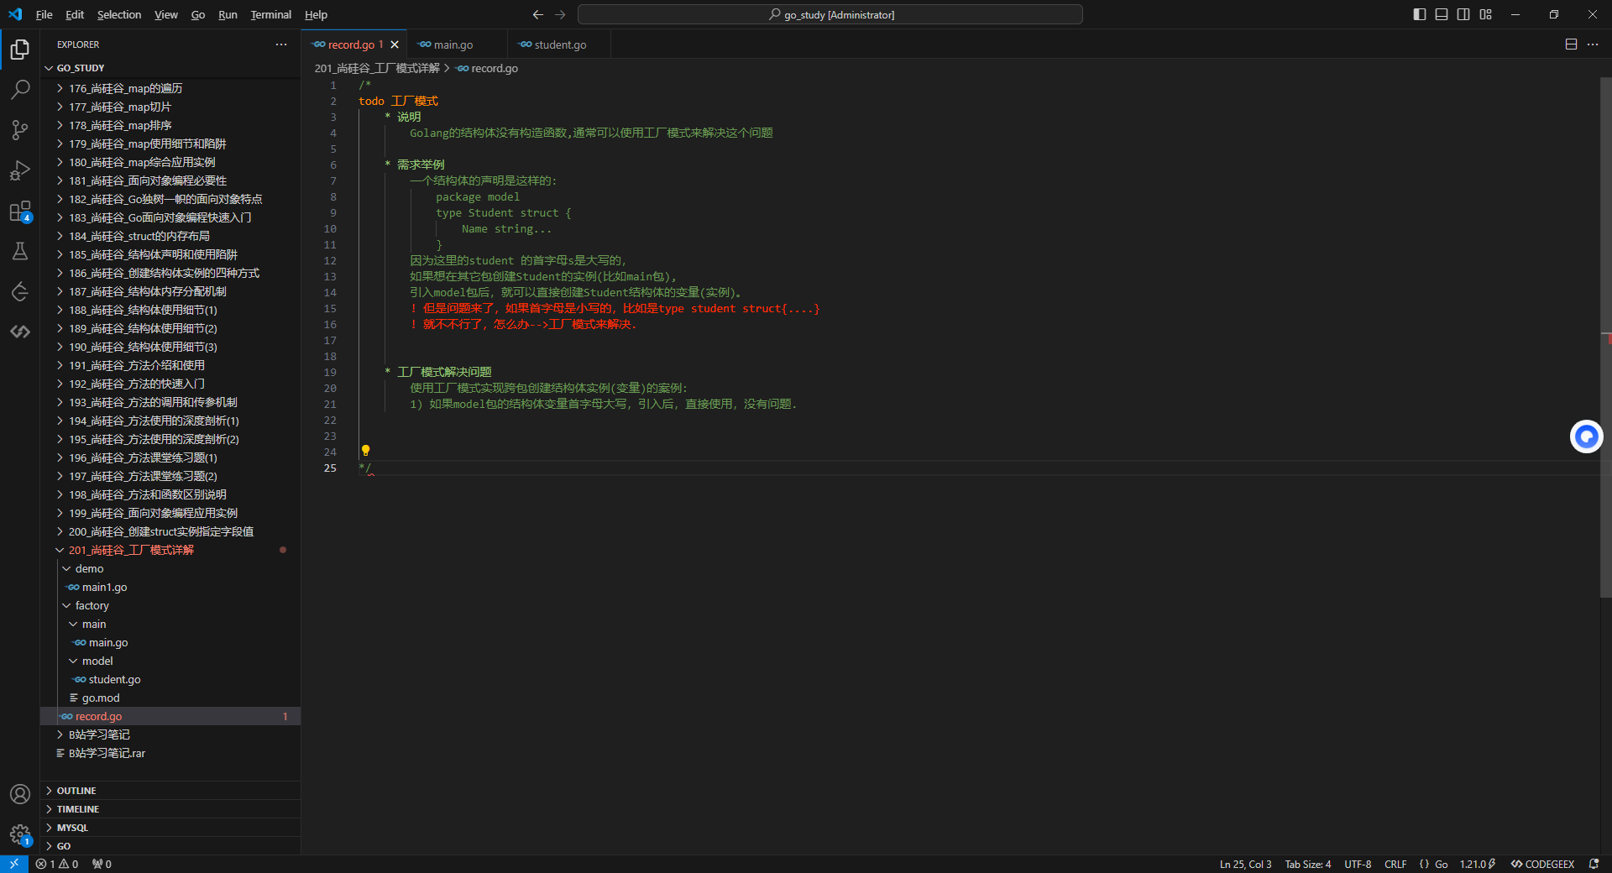Open editor More Actions ellipsis
The image size is (1612, 873).
[1593, 44]
